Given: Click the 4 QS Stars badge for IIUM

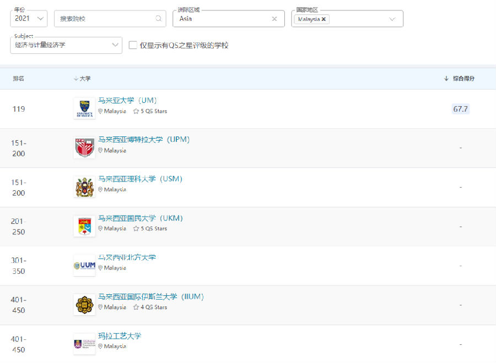Looking at the screenshot, I should pyautogui.click(x=150, y=307).
